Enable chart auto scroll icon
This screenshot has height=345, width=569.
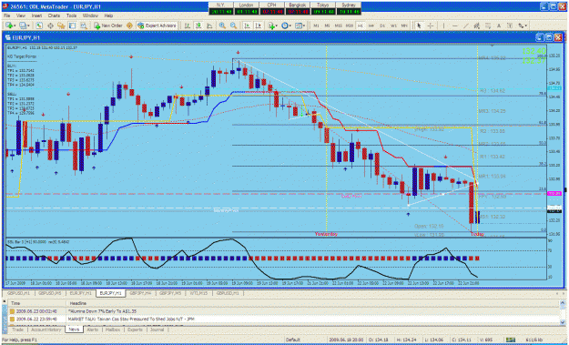[247, 25]
